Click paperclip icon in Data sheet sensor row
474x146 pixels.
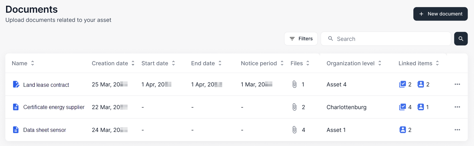coord(295,130)
